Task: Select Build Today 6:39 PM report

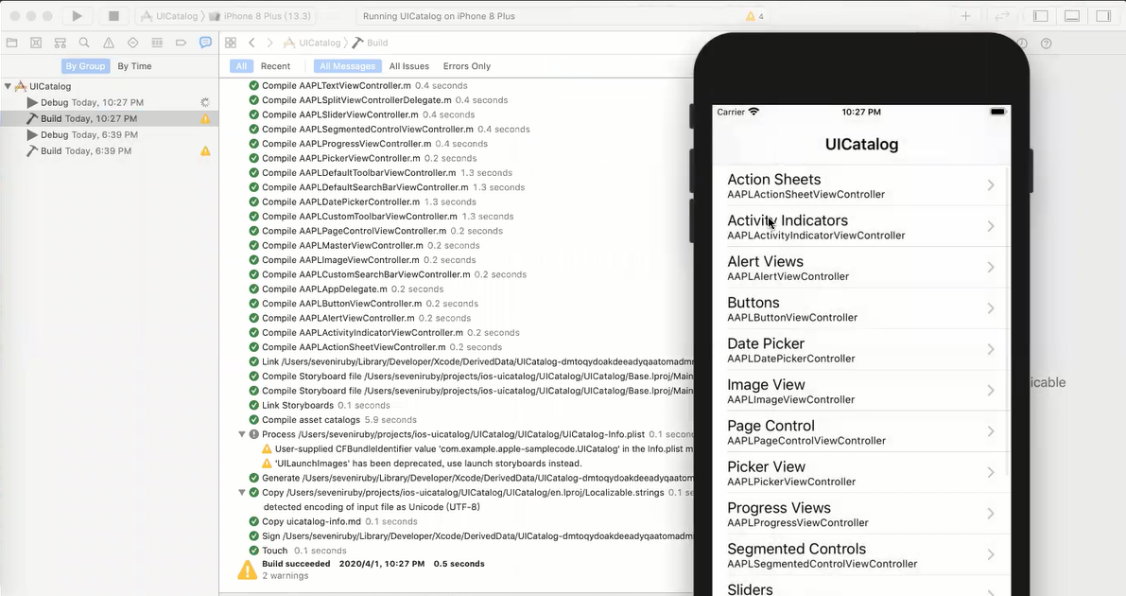Action: [x=109, y=151]
